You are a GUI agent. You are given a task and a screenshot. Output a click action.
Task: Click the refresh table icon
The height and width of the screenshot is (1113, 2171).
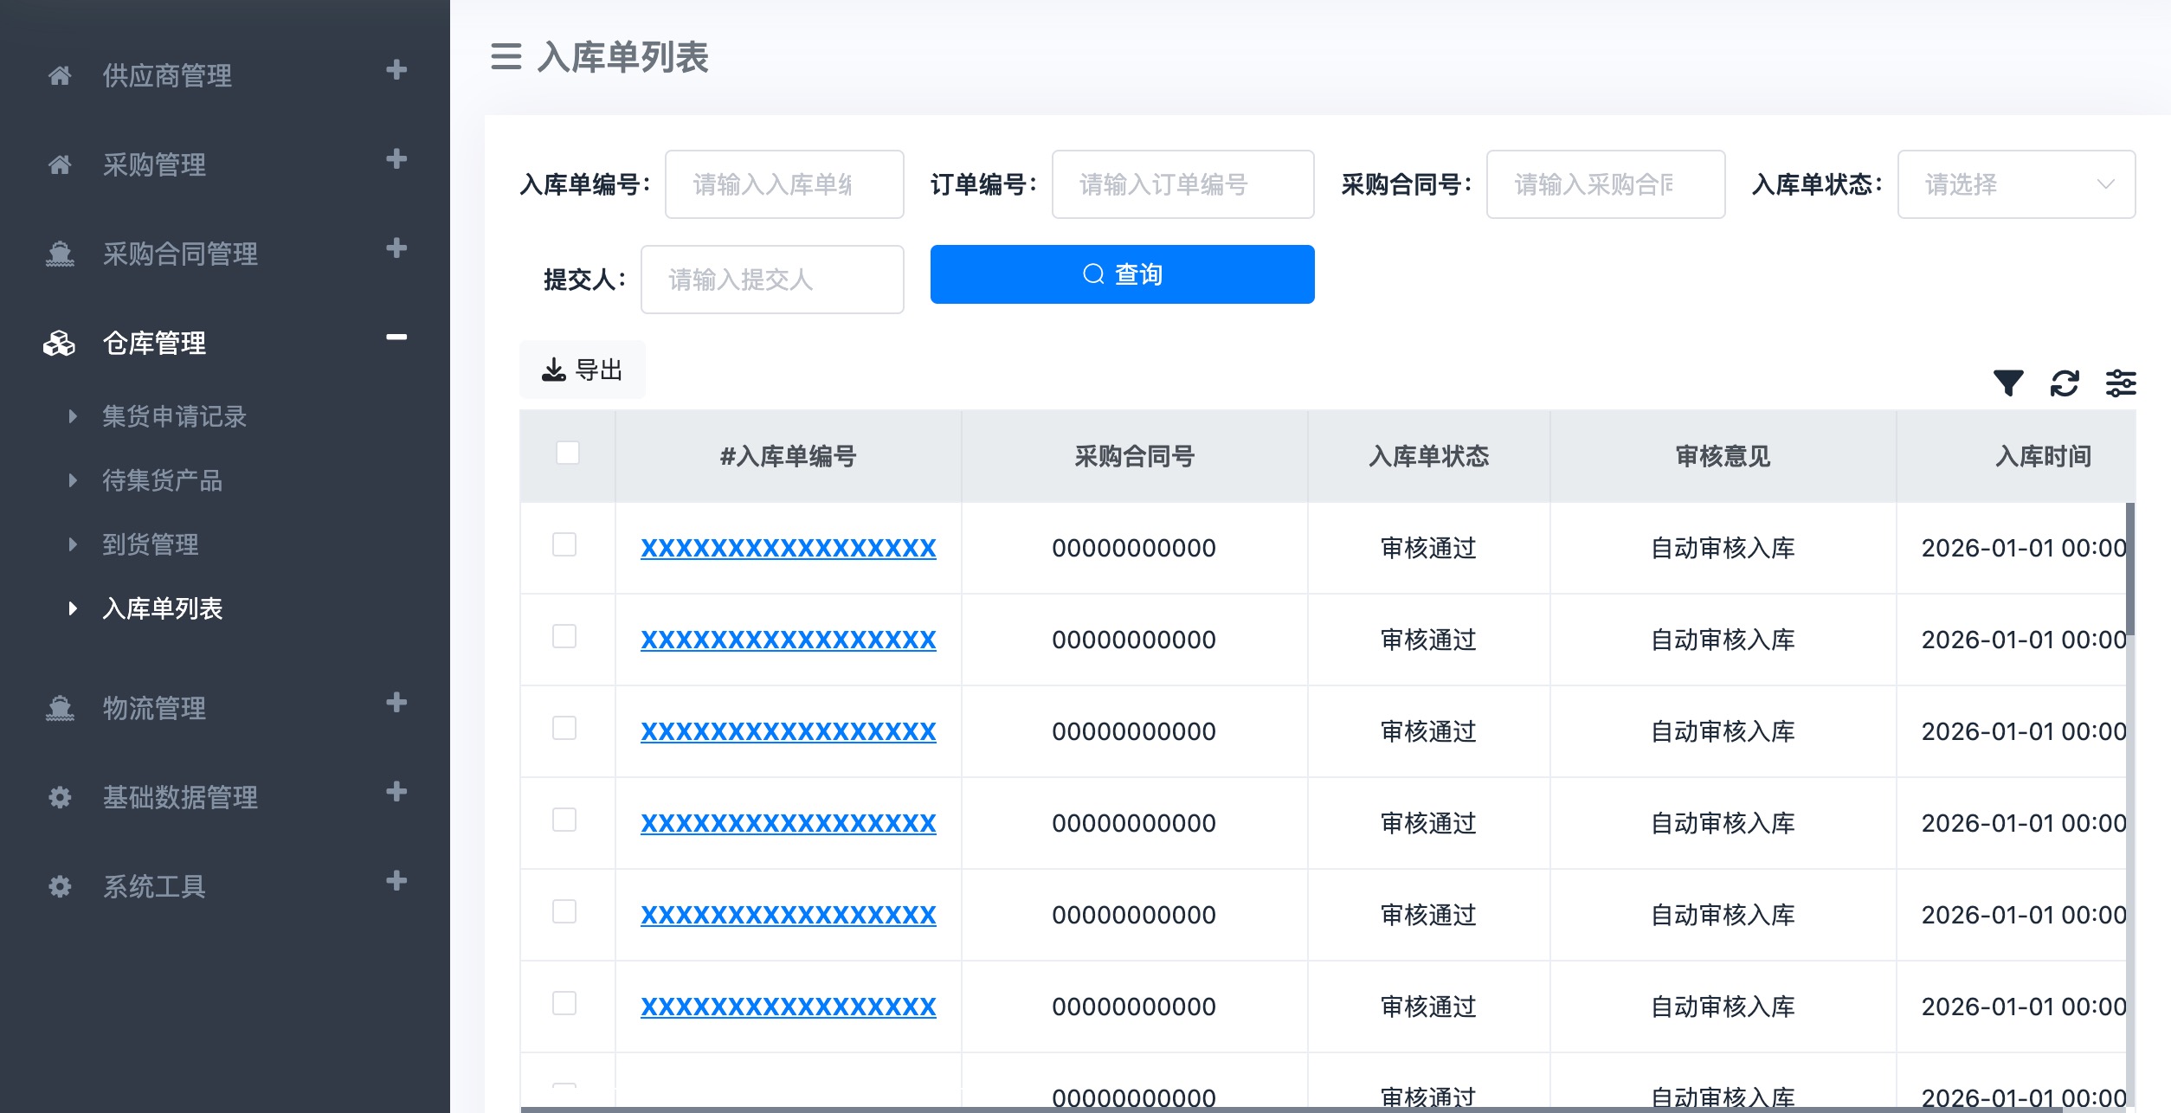pos(2065,383)
